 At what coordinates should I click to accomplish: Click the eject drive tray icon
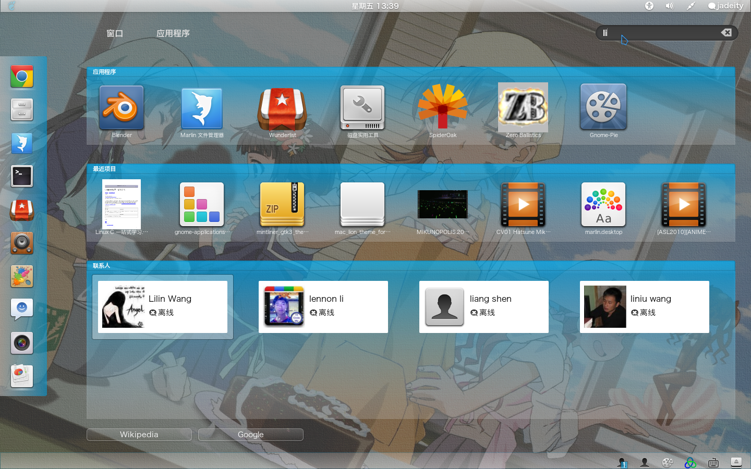coord(736,462)
